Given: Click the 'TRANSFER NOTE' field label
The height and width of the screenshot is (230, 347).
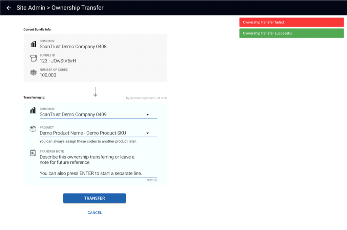Looking at the screenshot, I should (52, 151).
